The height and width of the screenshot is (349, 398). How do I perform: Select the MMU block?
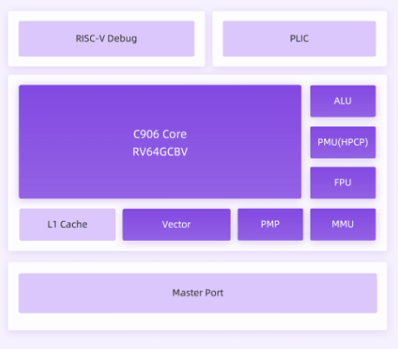[343, 224]
